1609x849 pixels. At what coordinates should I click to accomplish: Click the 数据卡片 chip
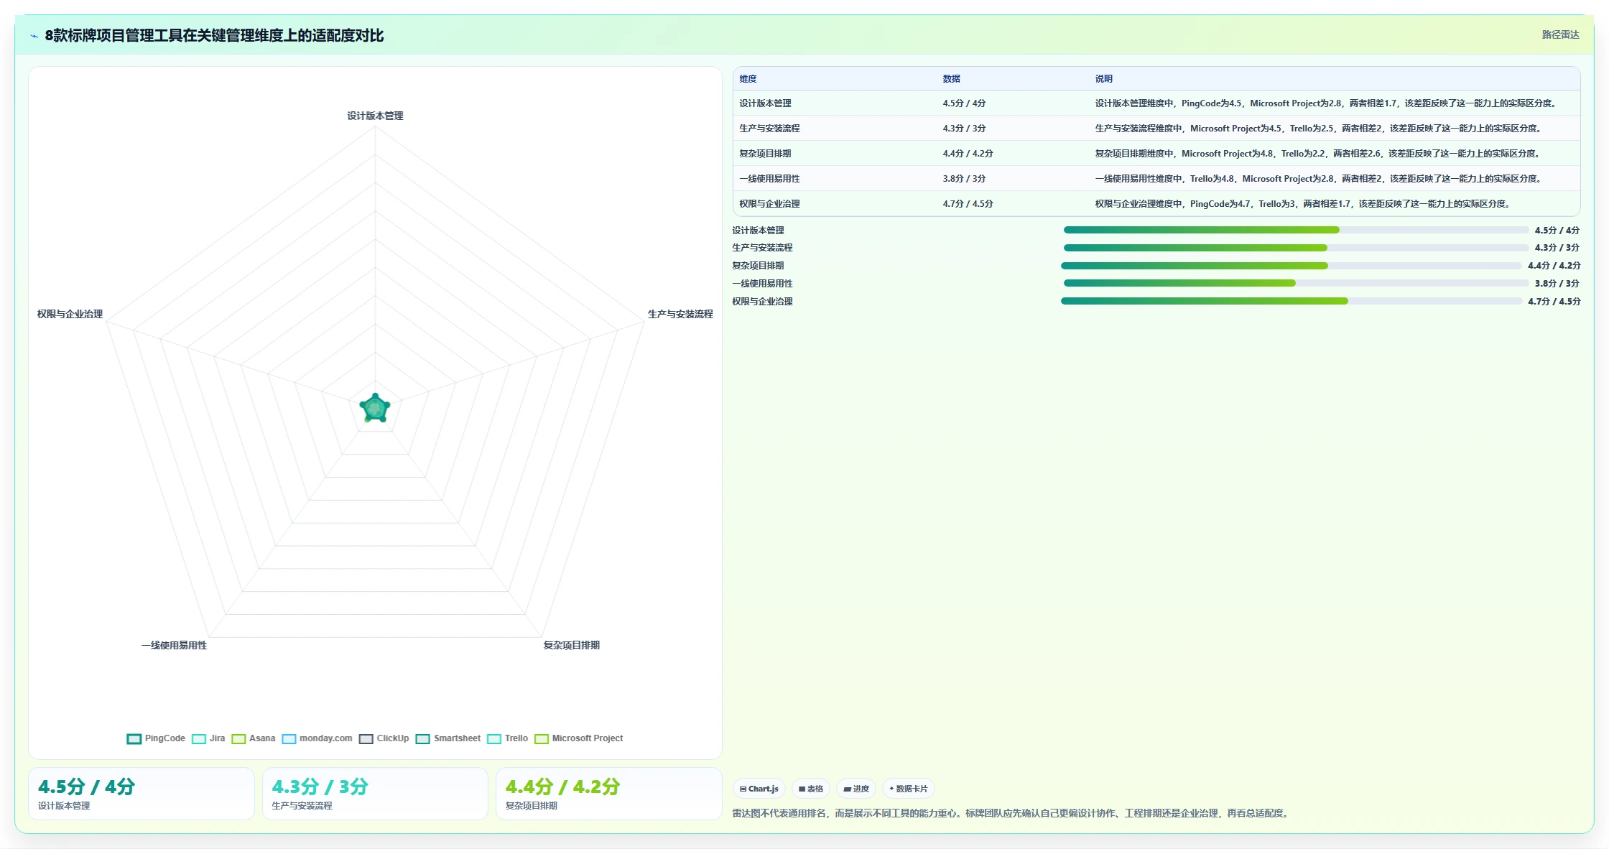(908, 789)
